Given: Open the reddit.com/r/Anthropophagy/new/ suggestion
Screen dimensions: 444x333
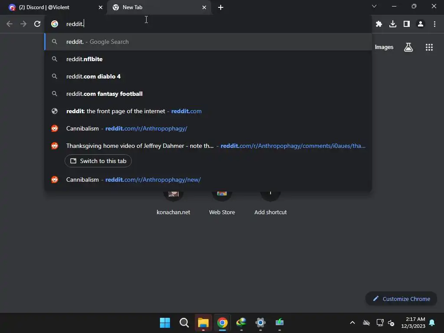Looking at the screenshot, I should coord(208,180).
